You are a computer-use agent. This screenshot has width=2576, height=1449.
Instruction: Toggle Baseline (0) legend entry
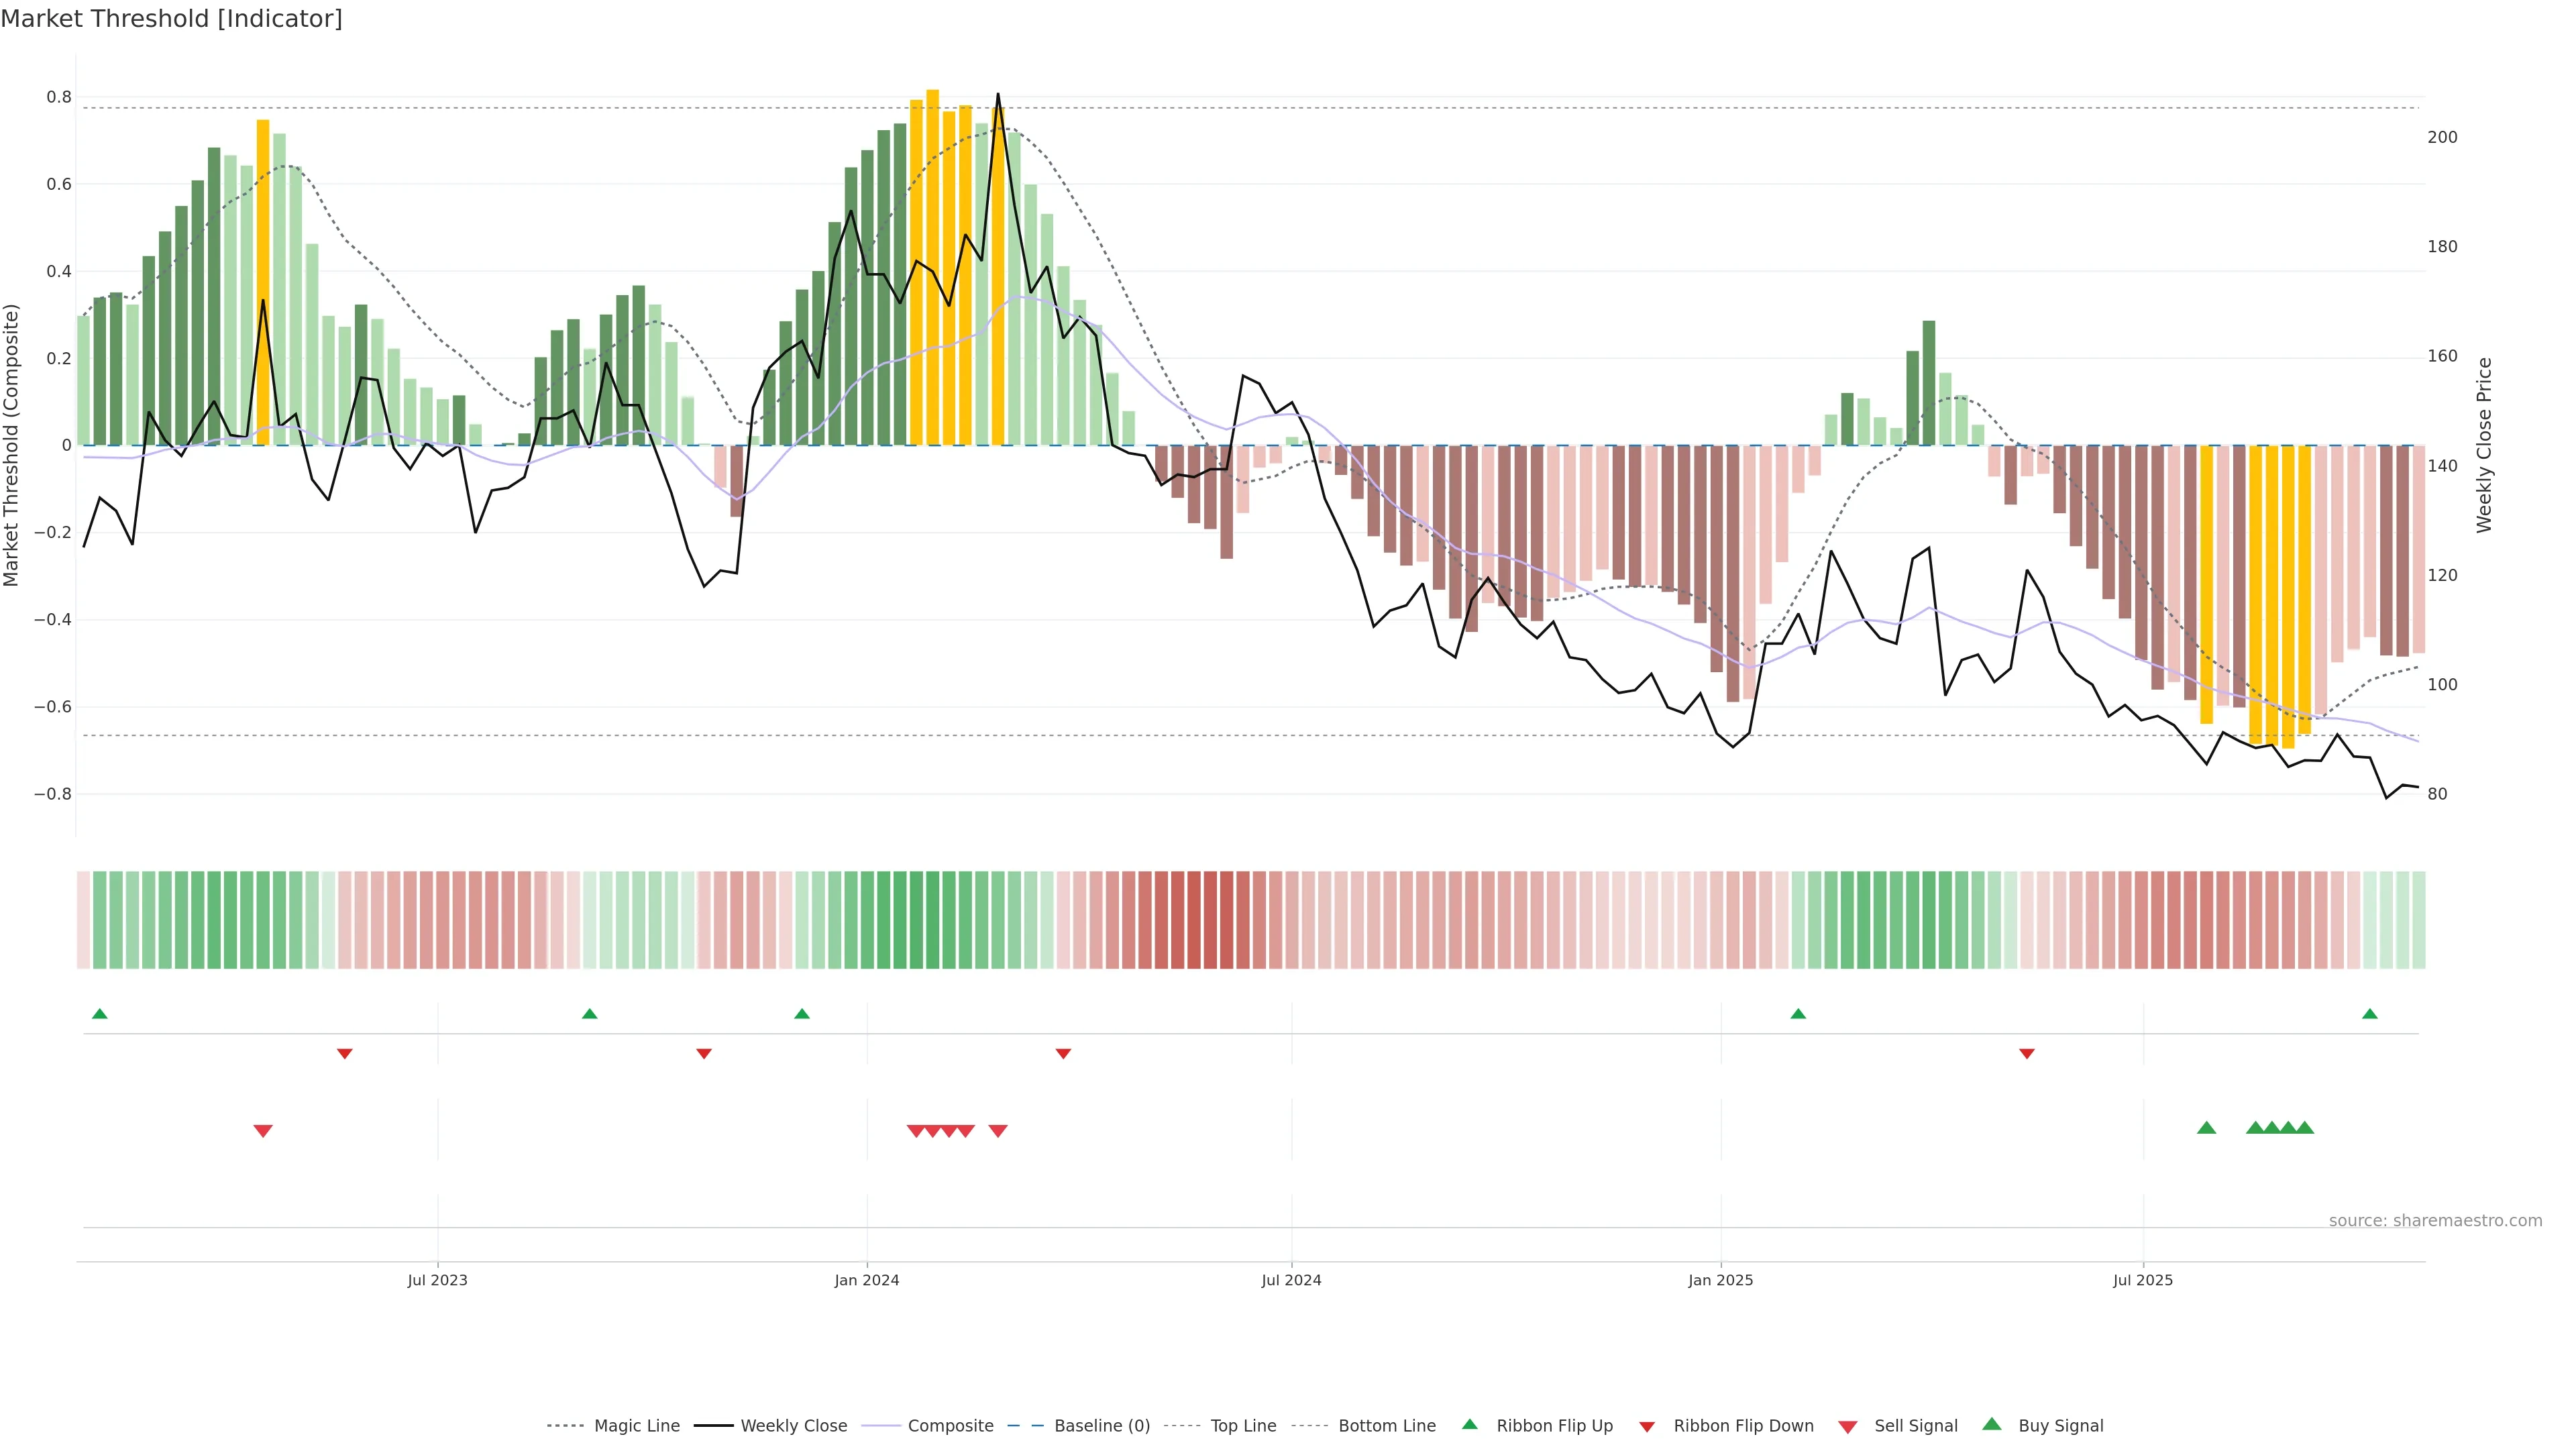click(1101, 1426)
